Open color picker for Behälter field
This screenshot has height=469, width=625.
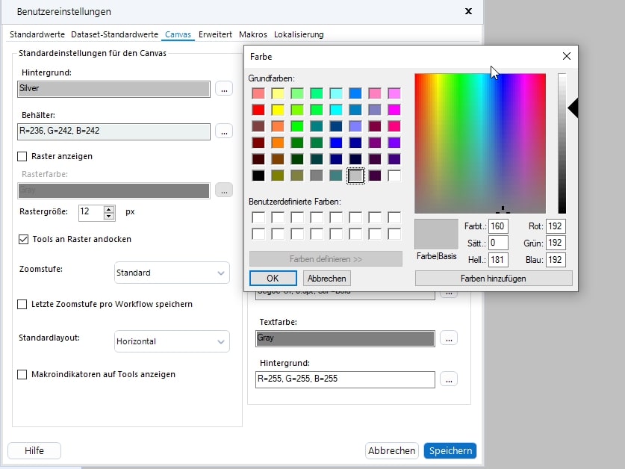coord(224,131)
